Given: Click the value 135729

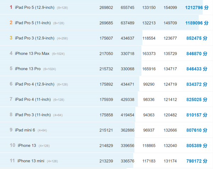Looking at the screenshot, I should [170, 53].
